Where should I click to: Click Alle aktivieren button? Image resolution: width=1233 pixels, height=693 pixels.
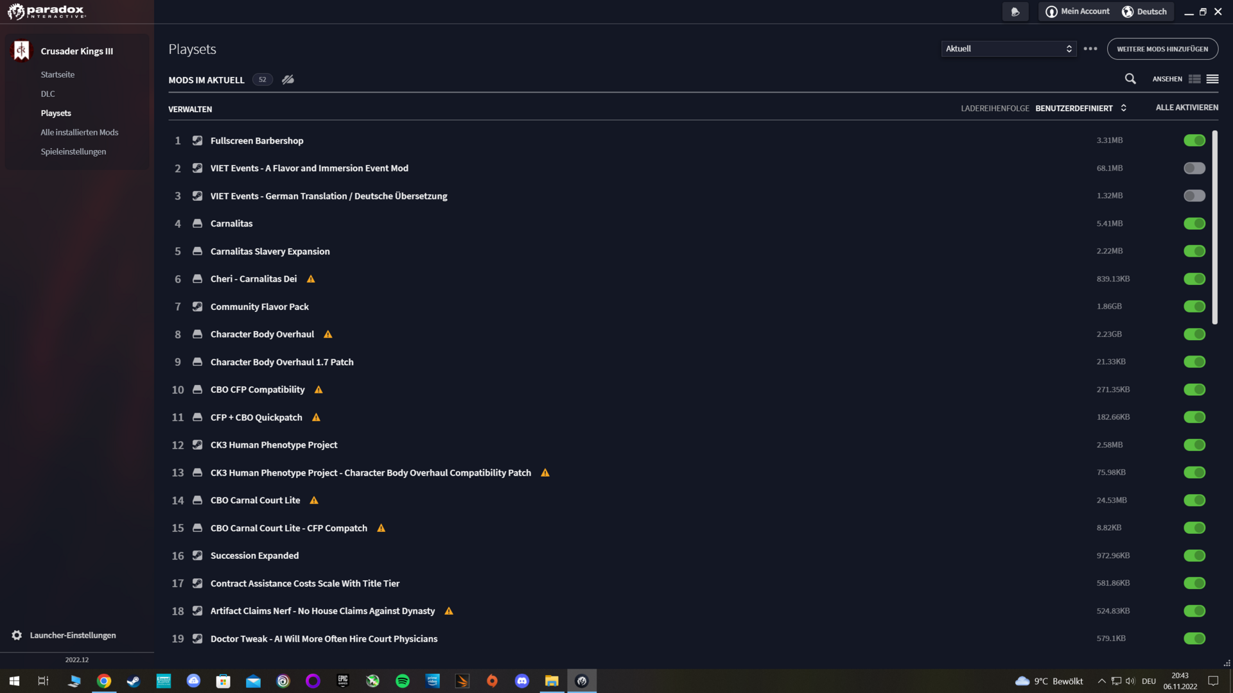(x=1187, y=108)
